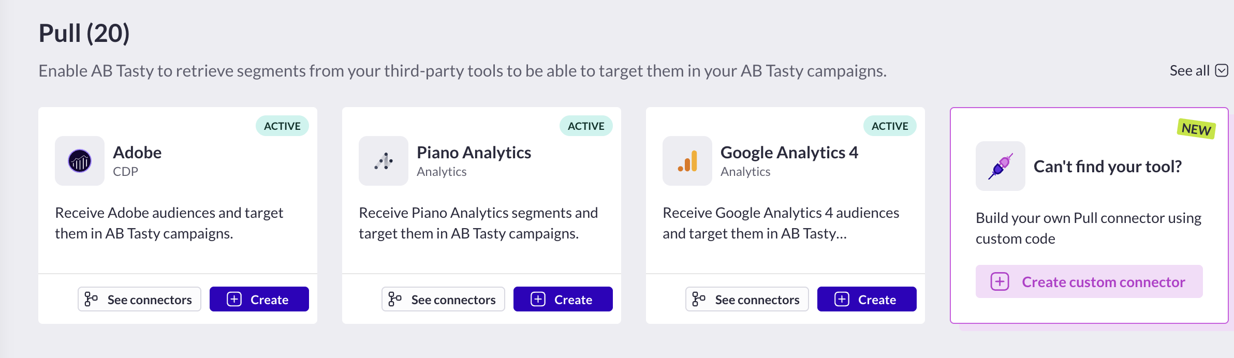The height and width of the screenshot is (358, 1234).
Task: Expand the See all chevron icon
Action: pos(1222,70)
